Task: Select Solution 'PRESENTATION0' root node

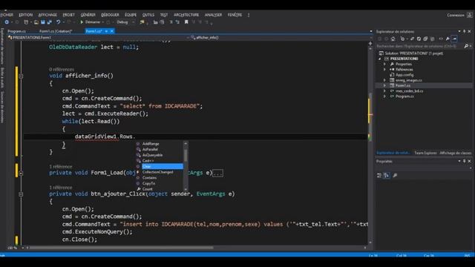Action: 414,53
